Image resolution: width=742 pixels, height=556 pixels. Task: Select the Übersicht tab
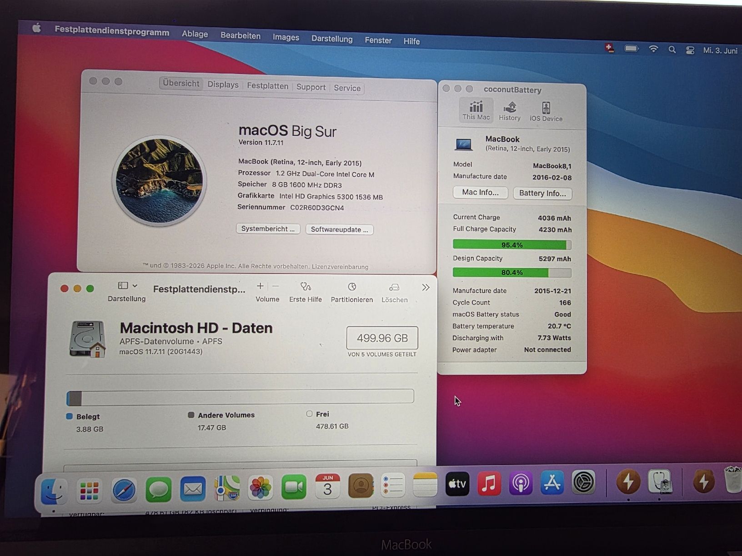point(181,83)
